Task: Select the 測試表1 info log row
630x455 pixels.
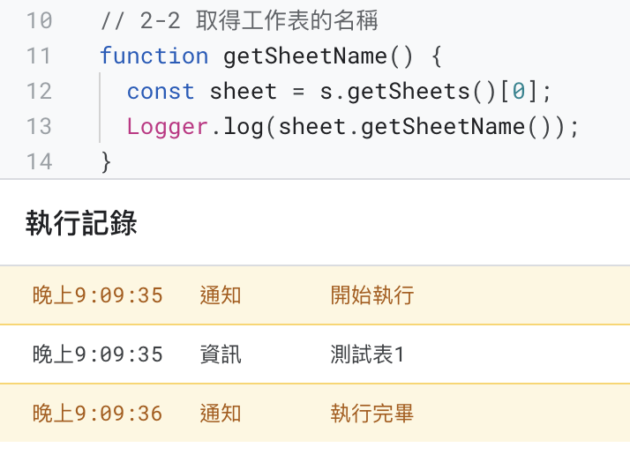Action: [x=315, y=354]
